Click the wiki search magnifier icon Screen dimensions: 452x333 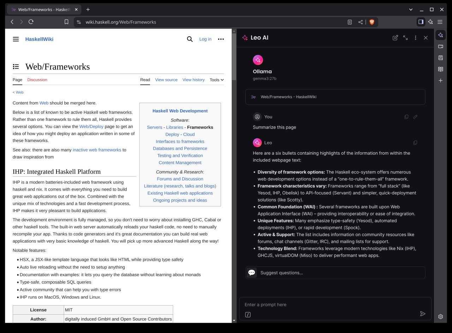(190, 39)
